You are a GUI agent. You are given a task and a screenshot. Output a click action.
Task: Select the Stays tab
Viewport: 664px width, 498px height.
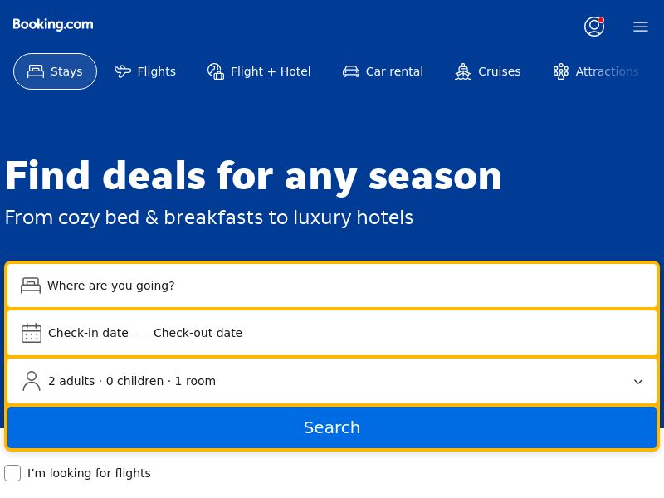pyautogui.click(x=55, y=71)
